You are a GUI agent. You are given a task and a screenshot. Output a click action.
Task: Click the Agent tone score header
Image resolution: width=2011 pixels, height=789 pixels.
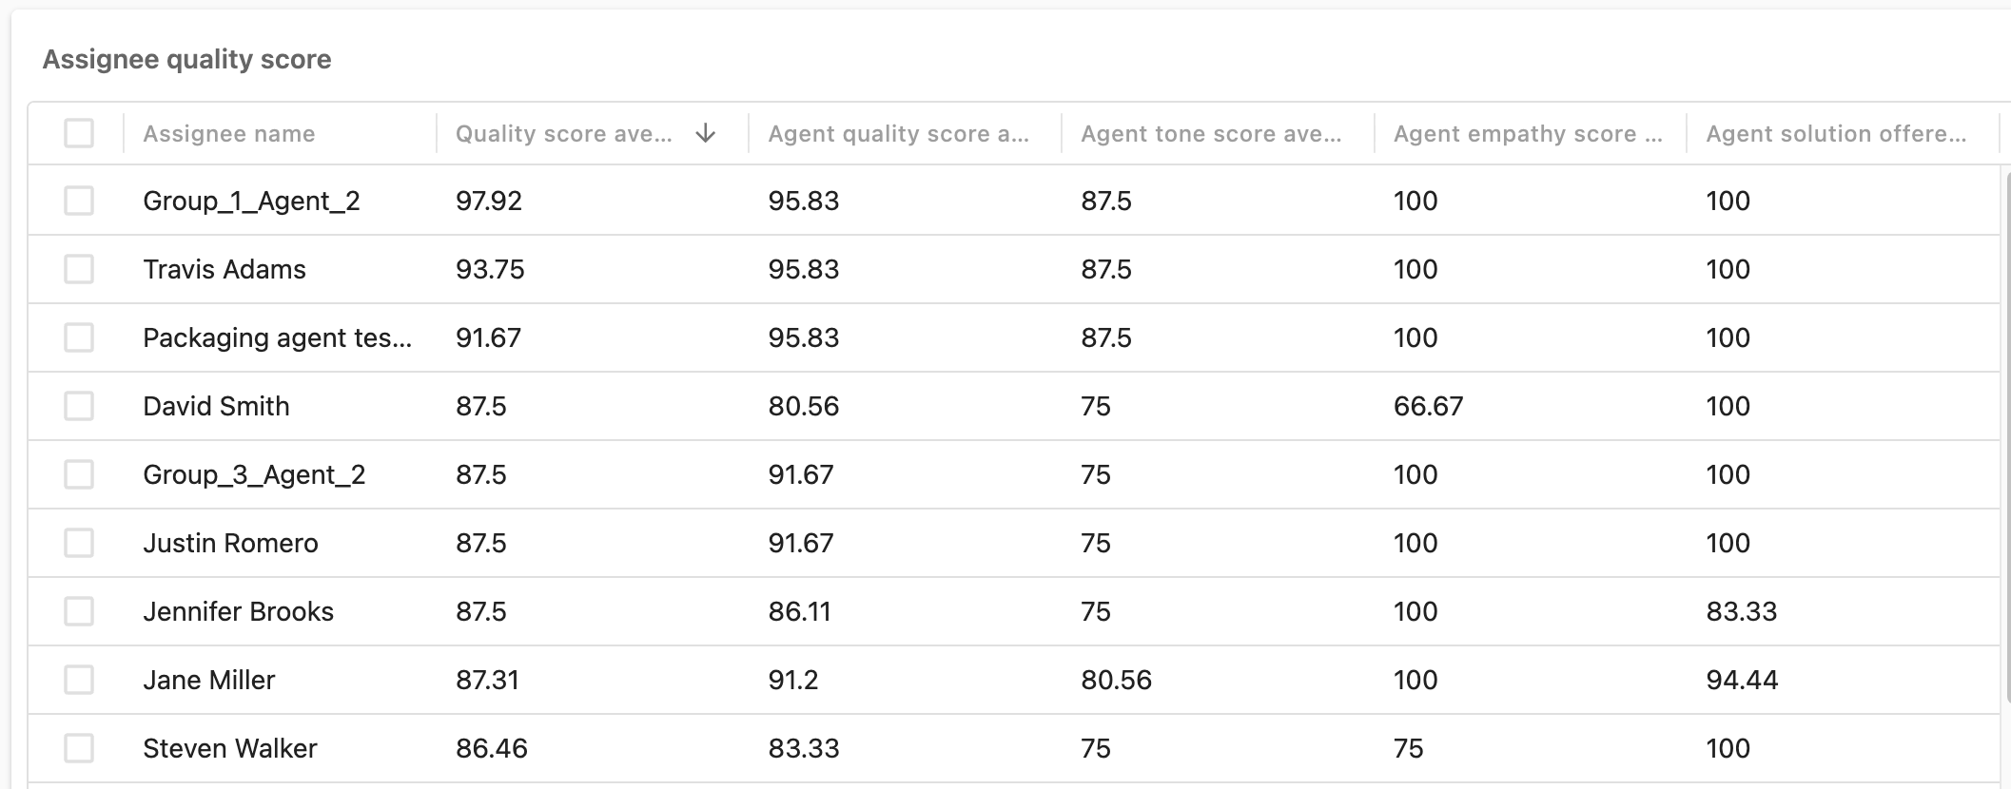click(1211, 134)
